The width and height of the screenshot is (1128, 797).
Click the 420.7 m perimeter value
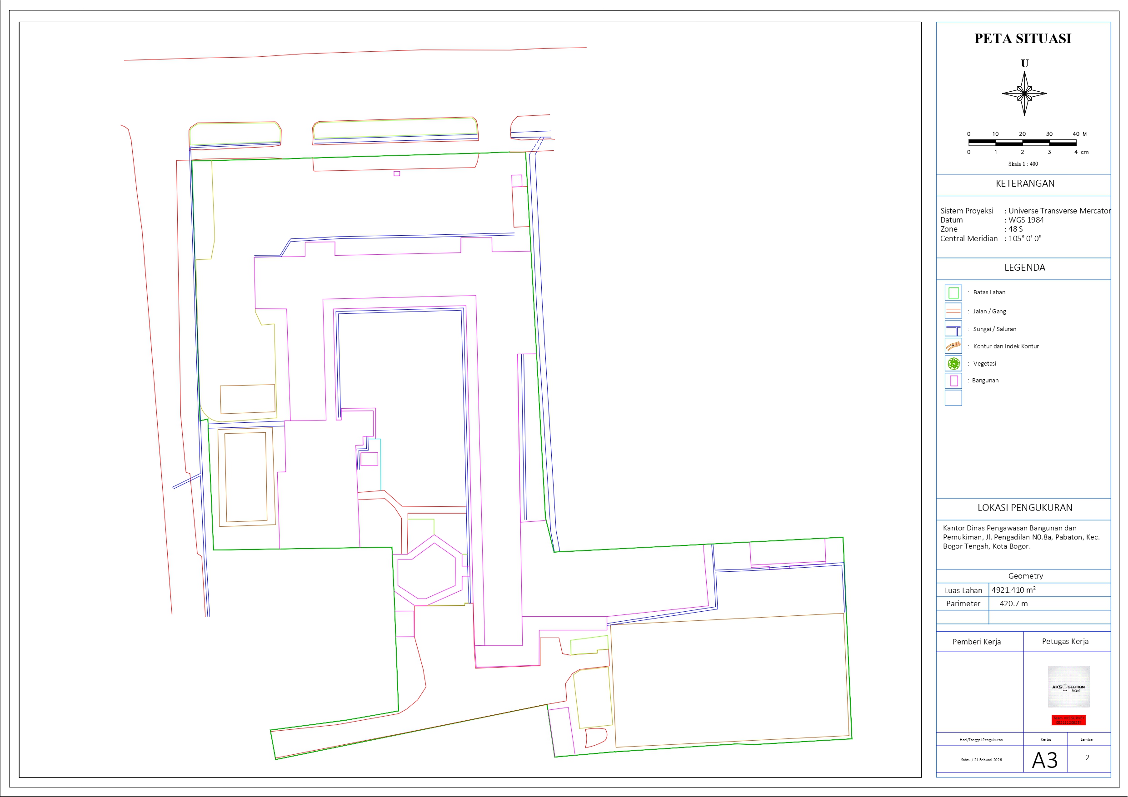click(1013, 604)
